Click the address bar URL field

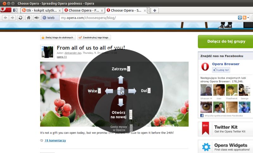148,18
